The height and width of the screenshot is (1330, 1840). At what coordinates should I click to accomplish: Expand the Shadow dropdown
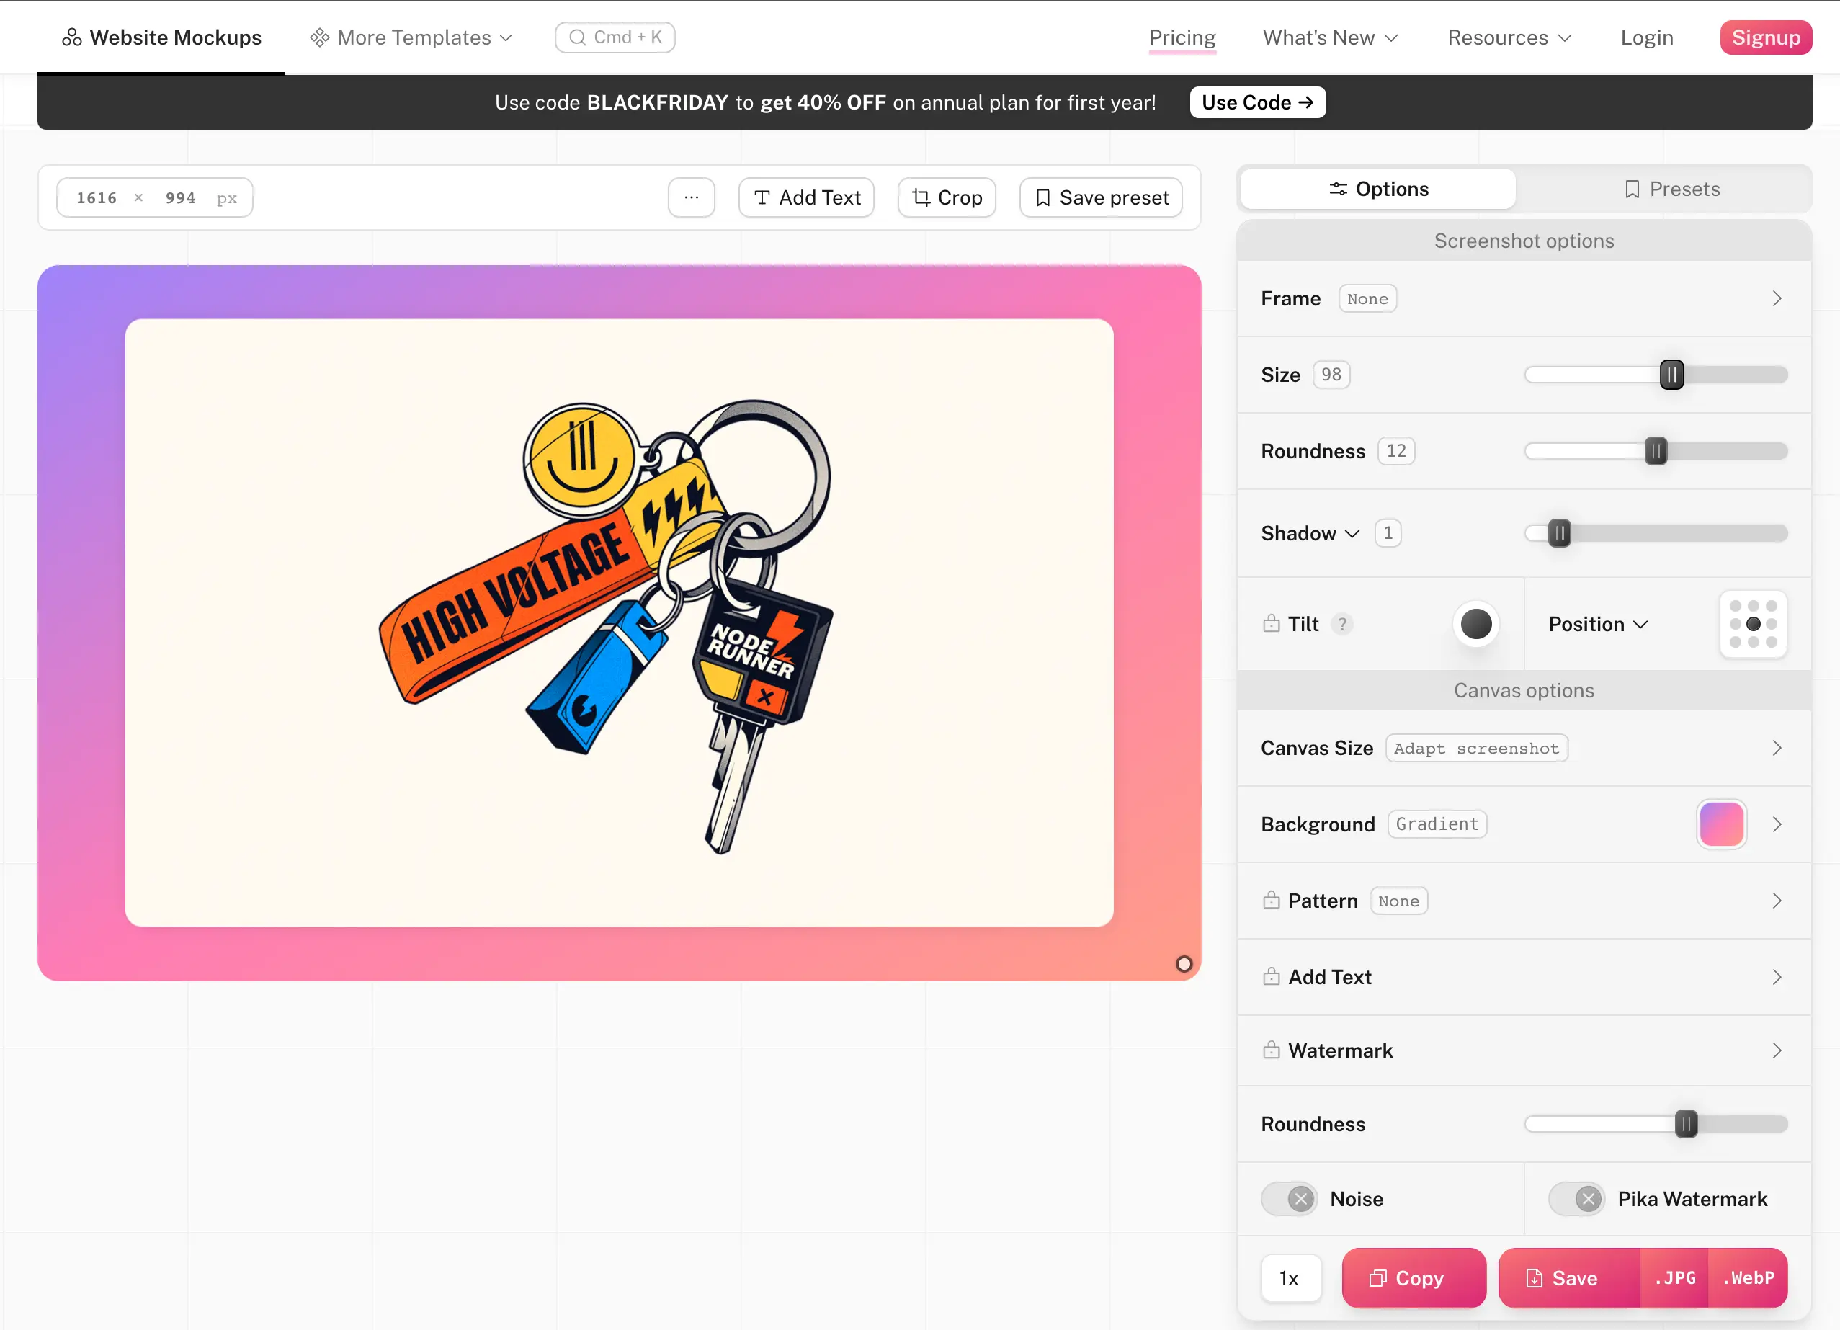pyautogui.click(x=1310, y=533)
